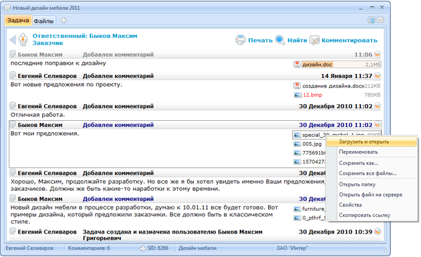Click the note icon on Вот мои предложения header

[13, 124]
